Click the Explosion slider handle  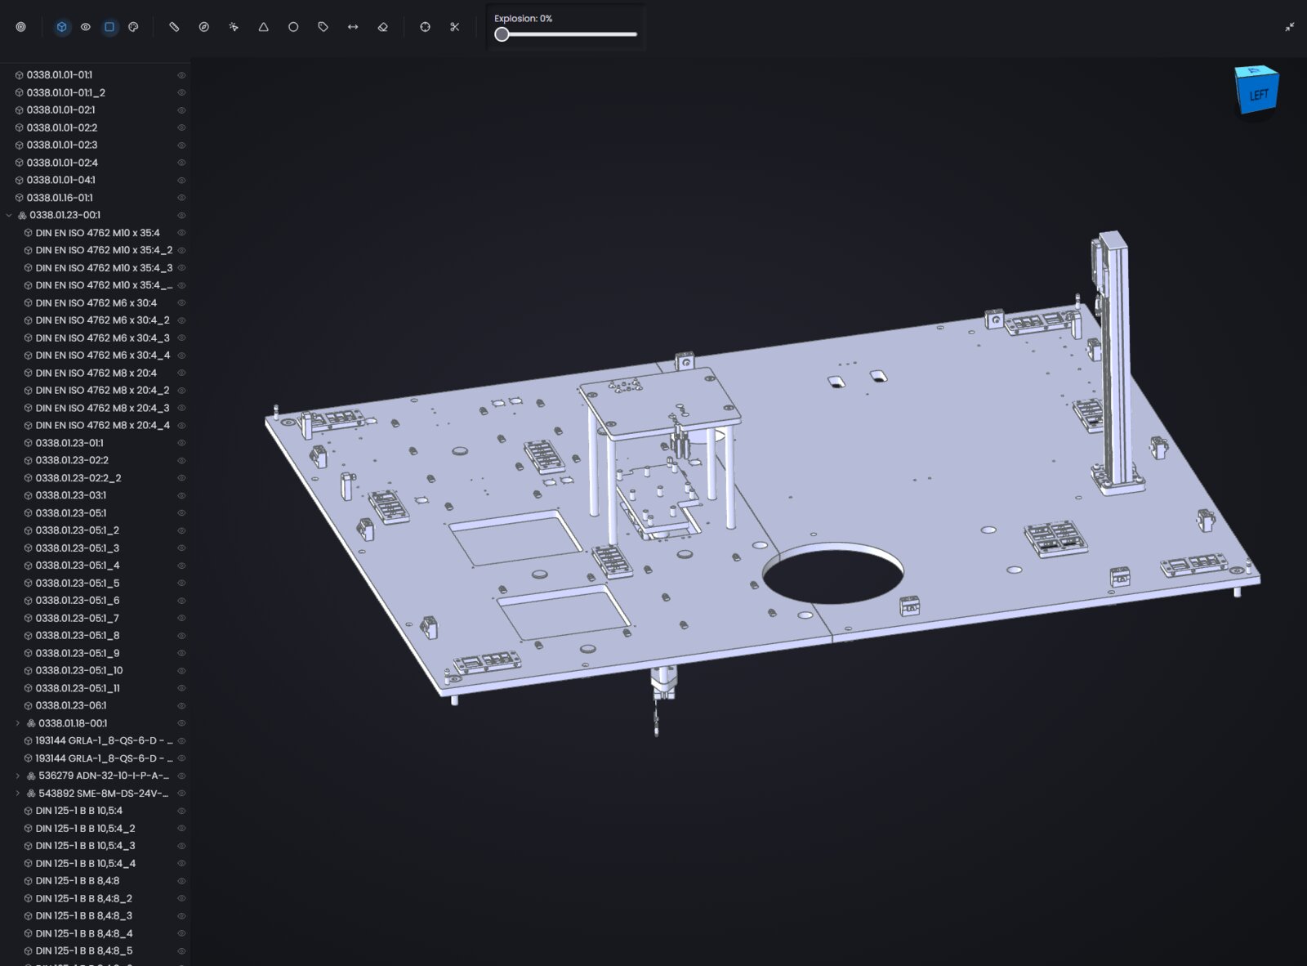(x=502, y=34)
